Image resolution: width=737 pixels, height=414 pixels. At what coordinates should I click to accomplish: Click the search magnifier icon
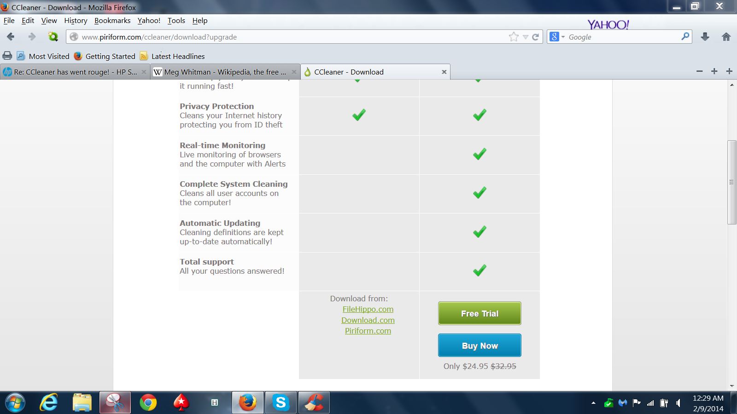point(685,36)
